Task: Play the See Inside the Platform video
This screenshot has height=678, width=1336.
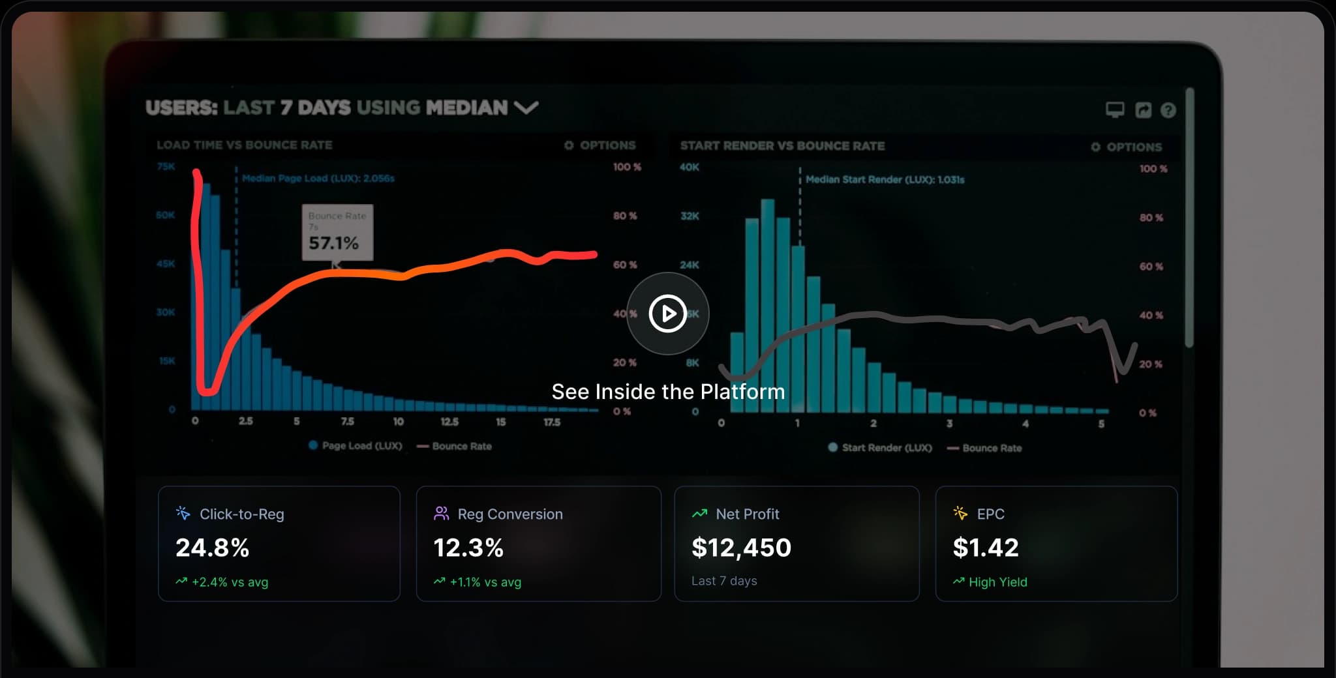Action: tap(667, 314)
